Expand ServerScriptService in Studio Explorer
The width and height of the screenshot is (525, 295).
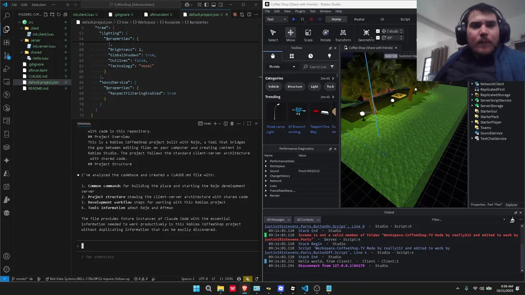coord(472,100)
